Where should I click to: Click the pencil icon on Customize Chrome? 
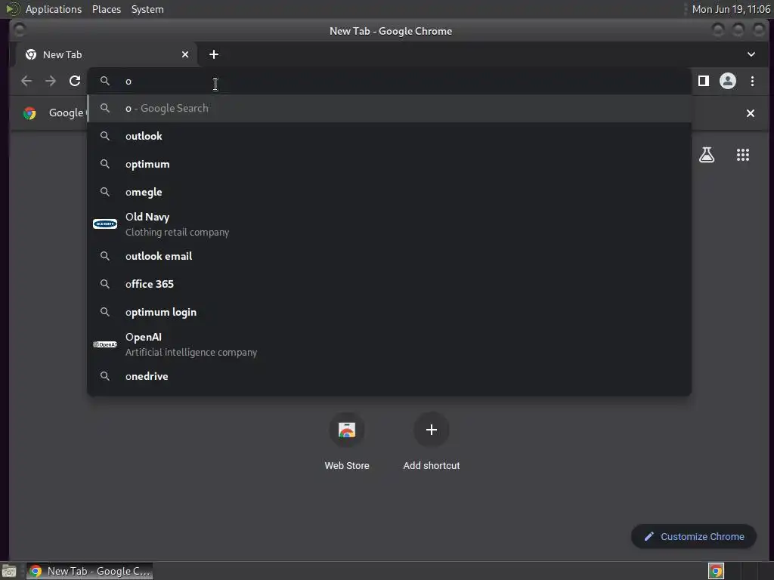pyautogui.click(x=649, y=537)
